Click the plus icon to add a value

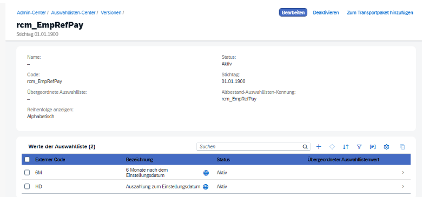pos(319,147)
